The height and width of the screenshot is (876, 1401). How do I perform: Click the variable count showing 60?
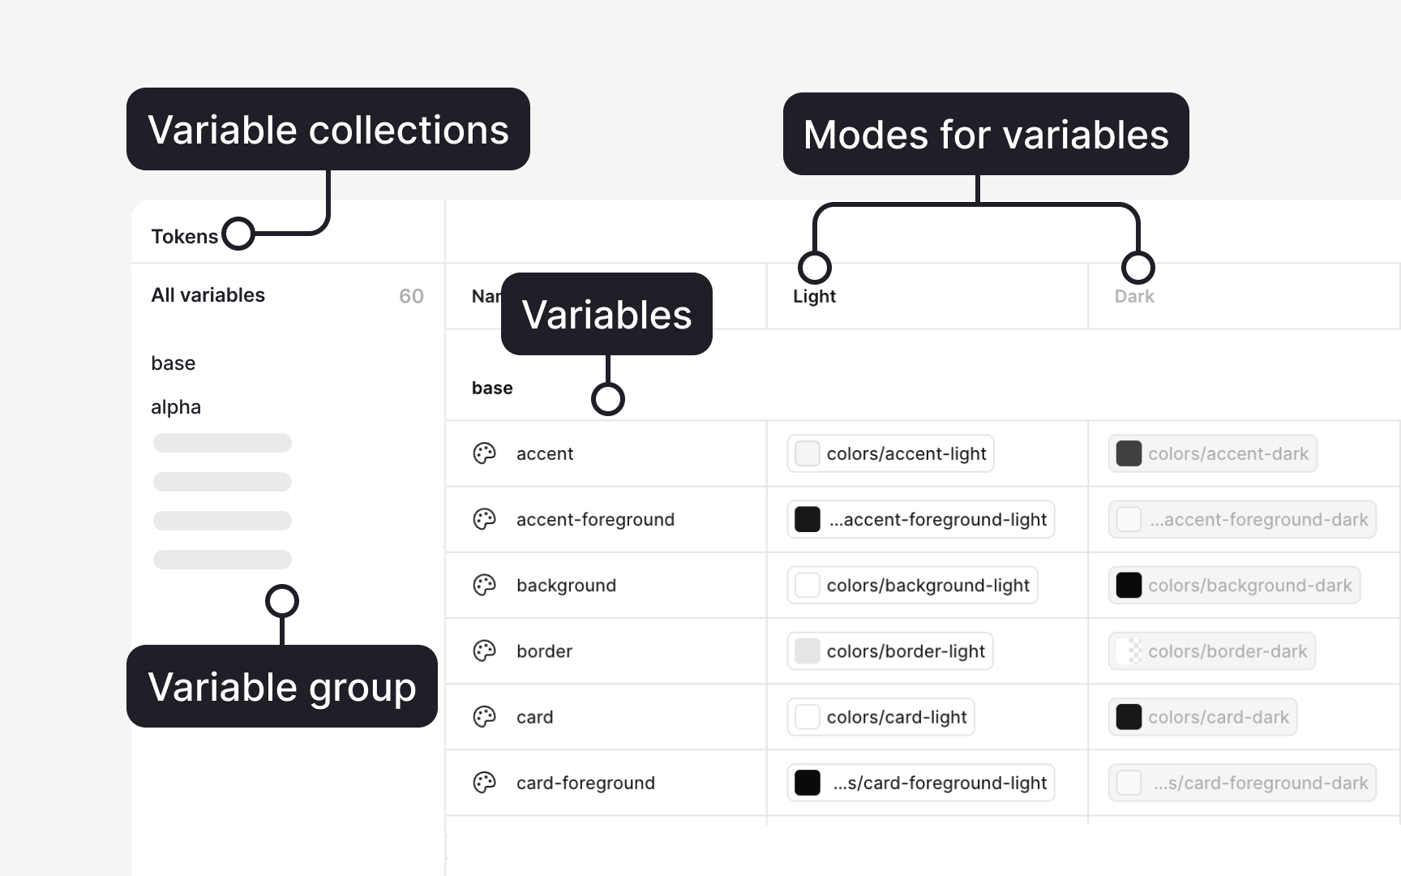[x=412, y=295]
